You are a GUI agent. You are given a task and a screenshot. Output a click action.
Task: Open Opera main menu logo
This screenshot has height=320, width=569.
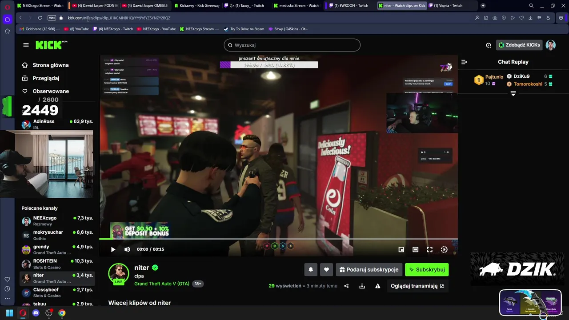(x=7, y=6)
